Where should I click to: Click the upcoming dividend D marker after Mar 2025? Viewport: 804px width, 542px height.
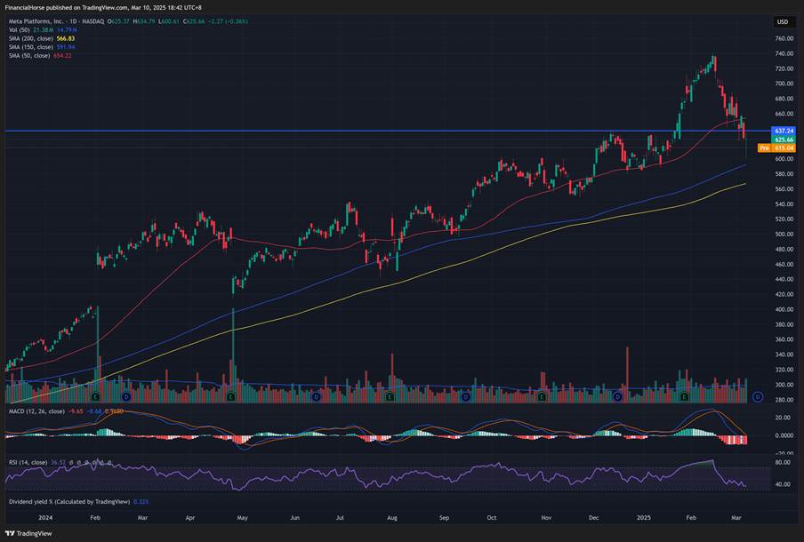click(x=758, y=397)
